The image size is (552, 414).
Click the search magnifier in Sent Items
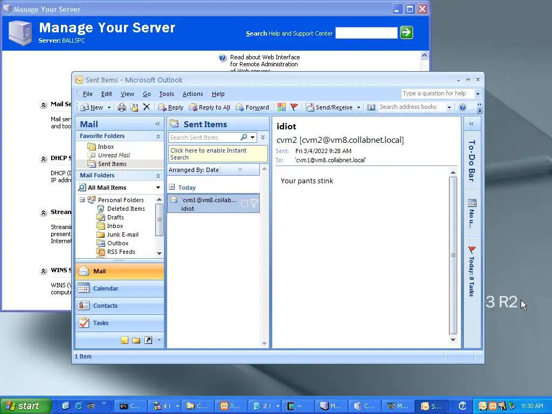click(x=244, y=137)
